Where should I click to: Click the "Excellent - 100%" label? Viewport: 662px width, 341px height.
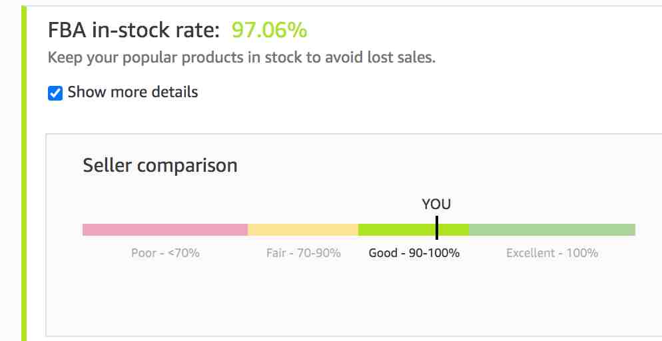(551, 253)
